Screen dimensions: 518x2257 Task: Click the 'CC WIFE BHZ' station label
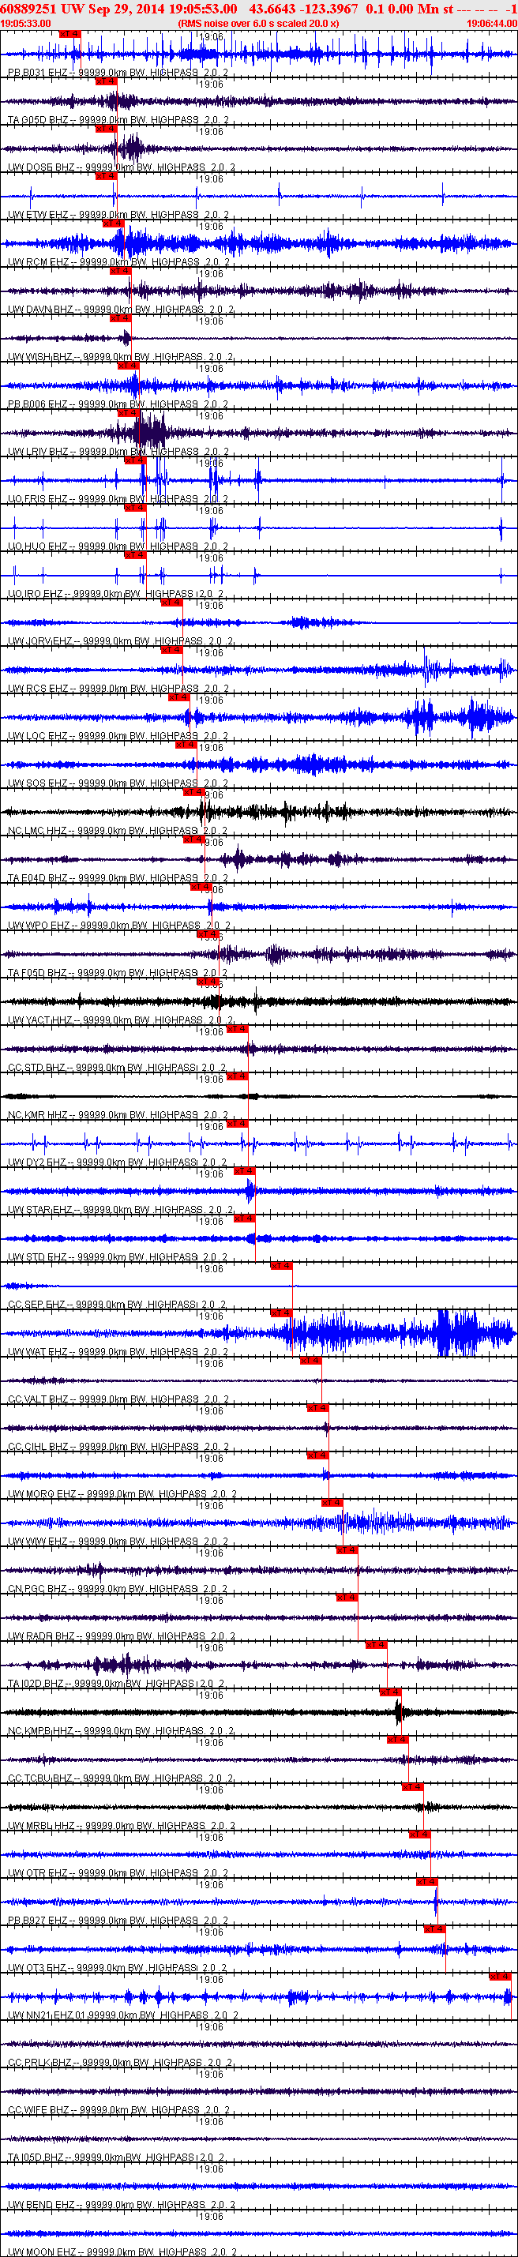(x=40, y=2111)
